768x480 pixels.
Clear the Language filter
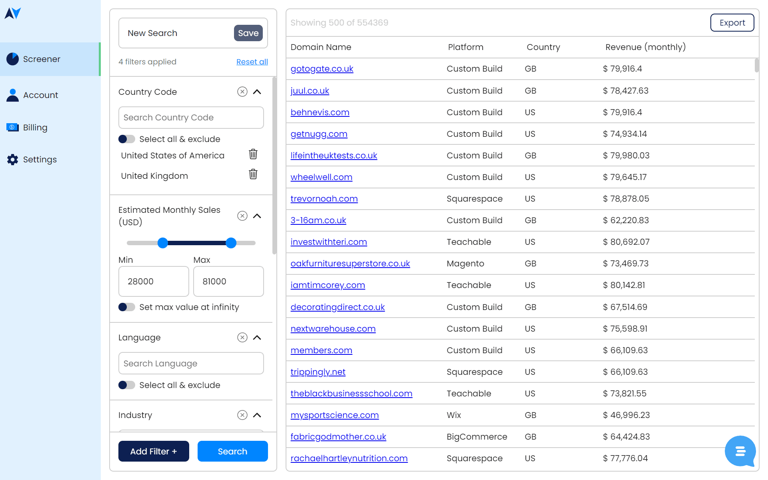tap(242, 338)
